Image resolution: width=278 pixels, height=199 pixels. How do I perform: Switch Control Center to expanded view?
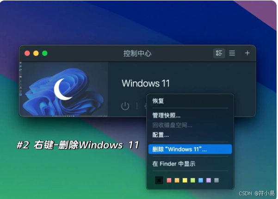click(x=219, y=53)
